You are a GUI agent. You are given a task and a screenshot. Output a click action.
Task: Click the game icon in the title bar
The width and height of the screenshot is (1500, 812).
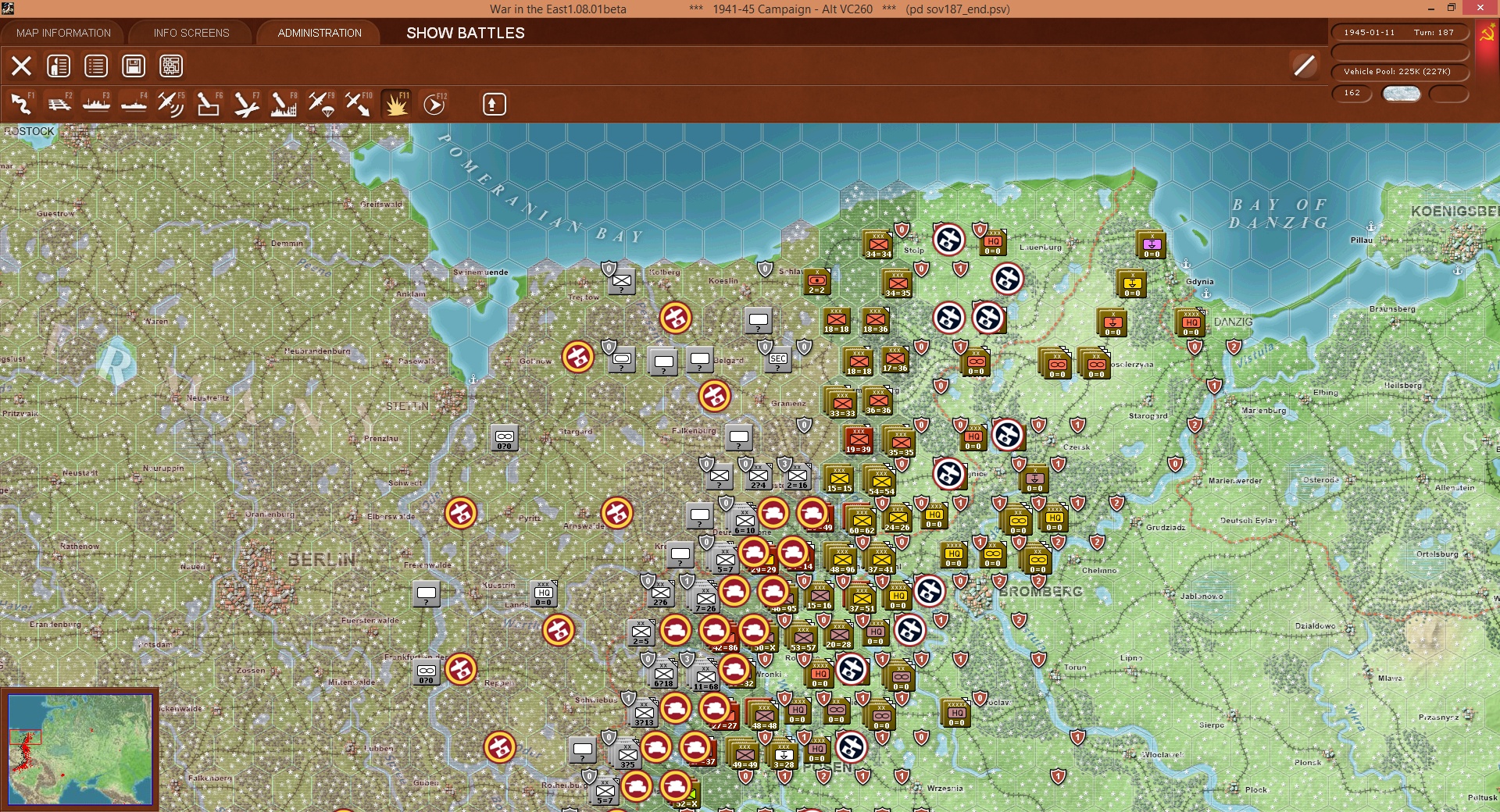[x=8, y=9]
